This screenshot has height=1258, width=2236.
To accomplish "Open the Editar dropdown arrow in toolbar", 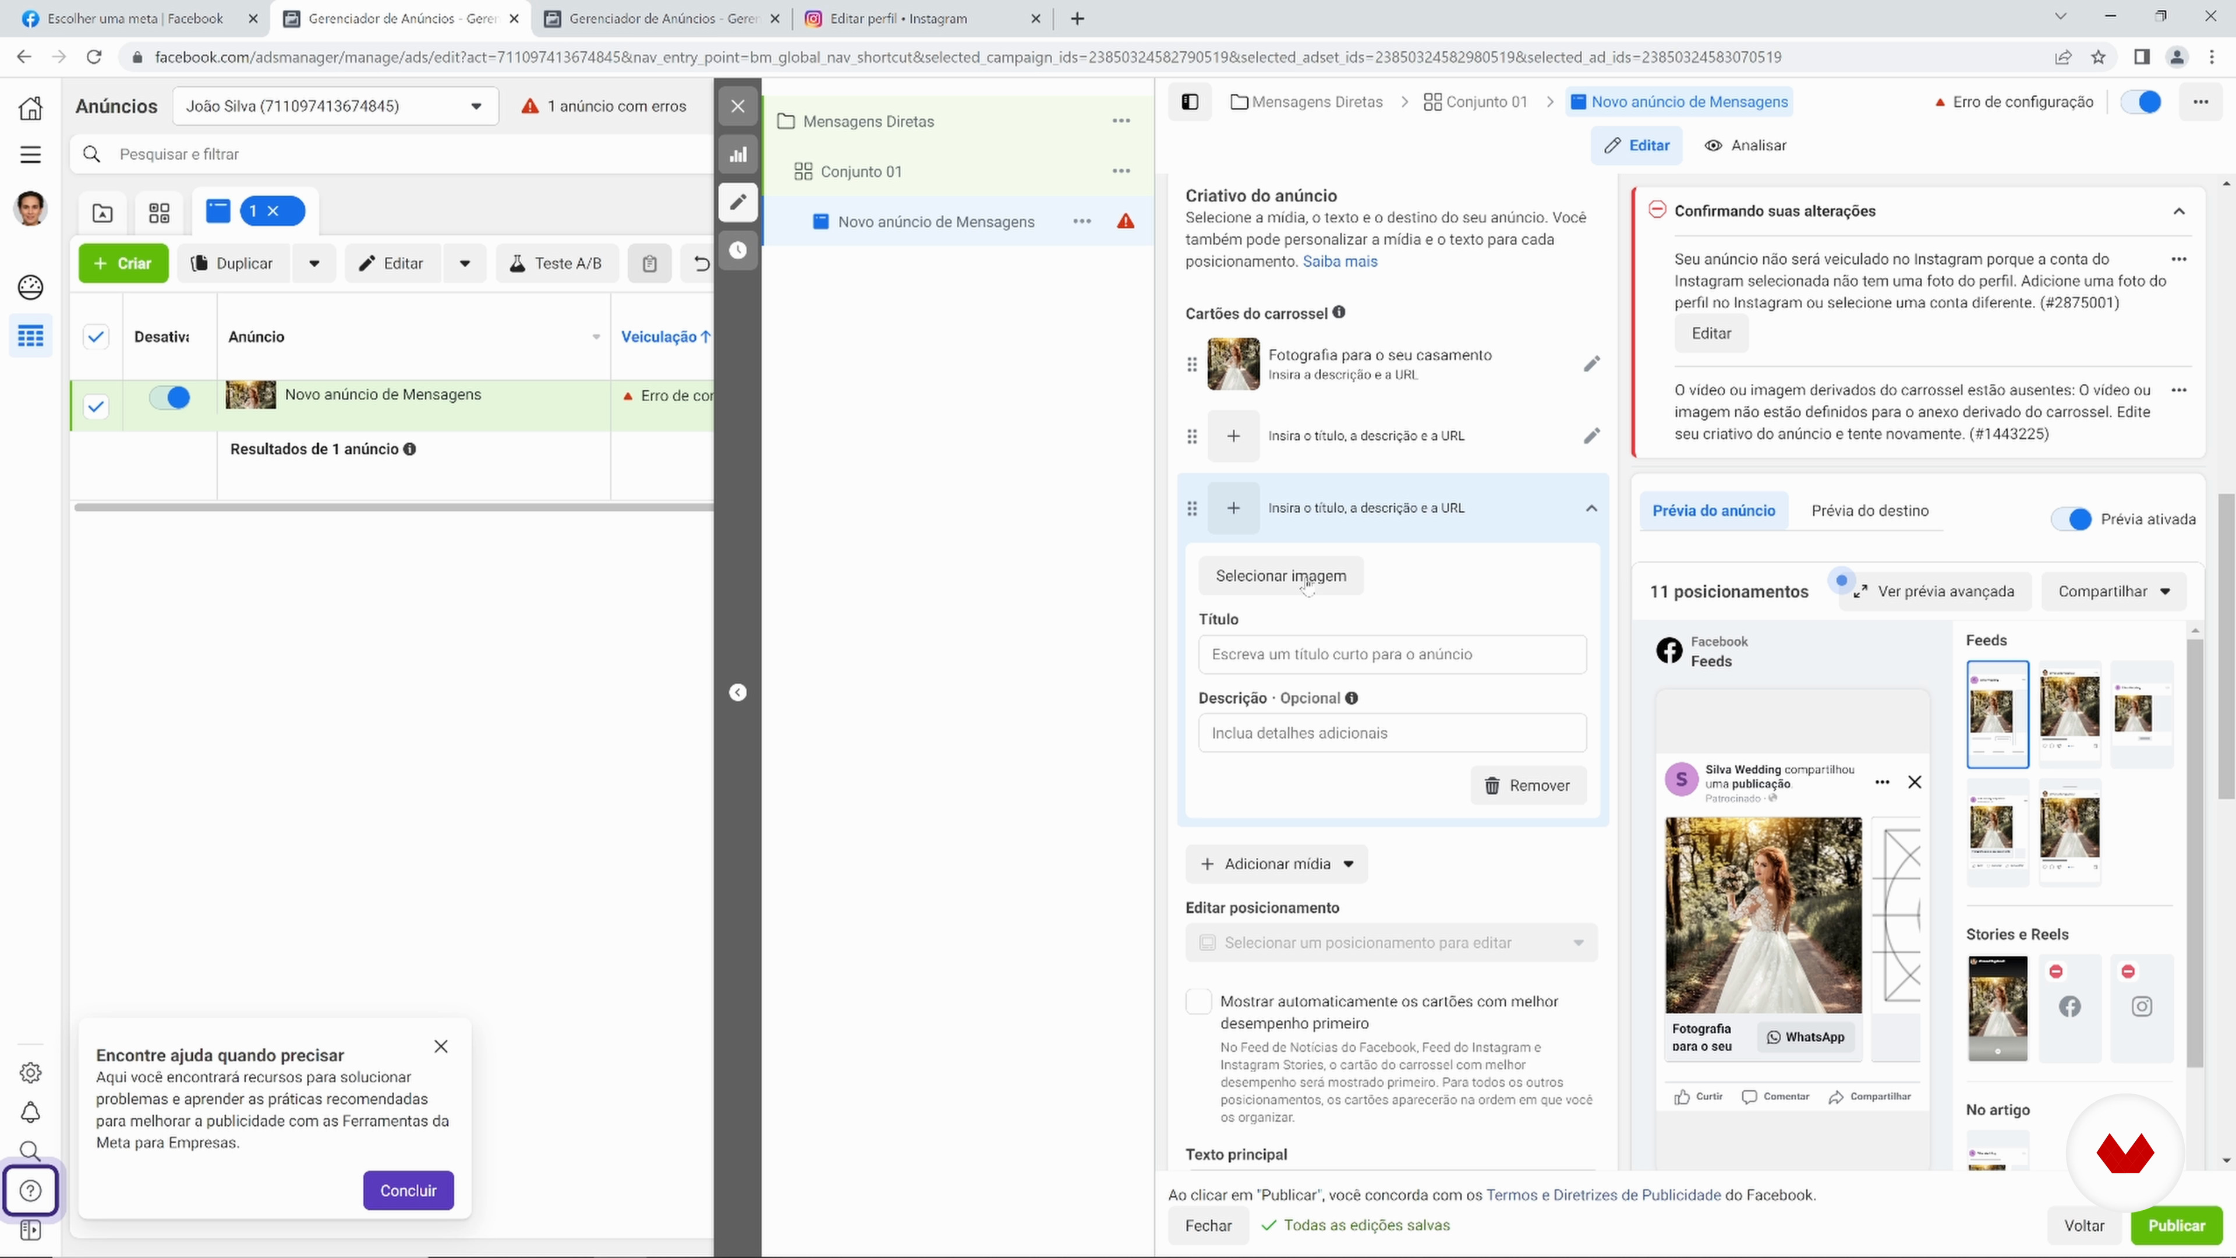I will point(465,264).
